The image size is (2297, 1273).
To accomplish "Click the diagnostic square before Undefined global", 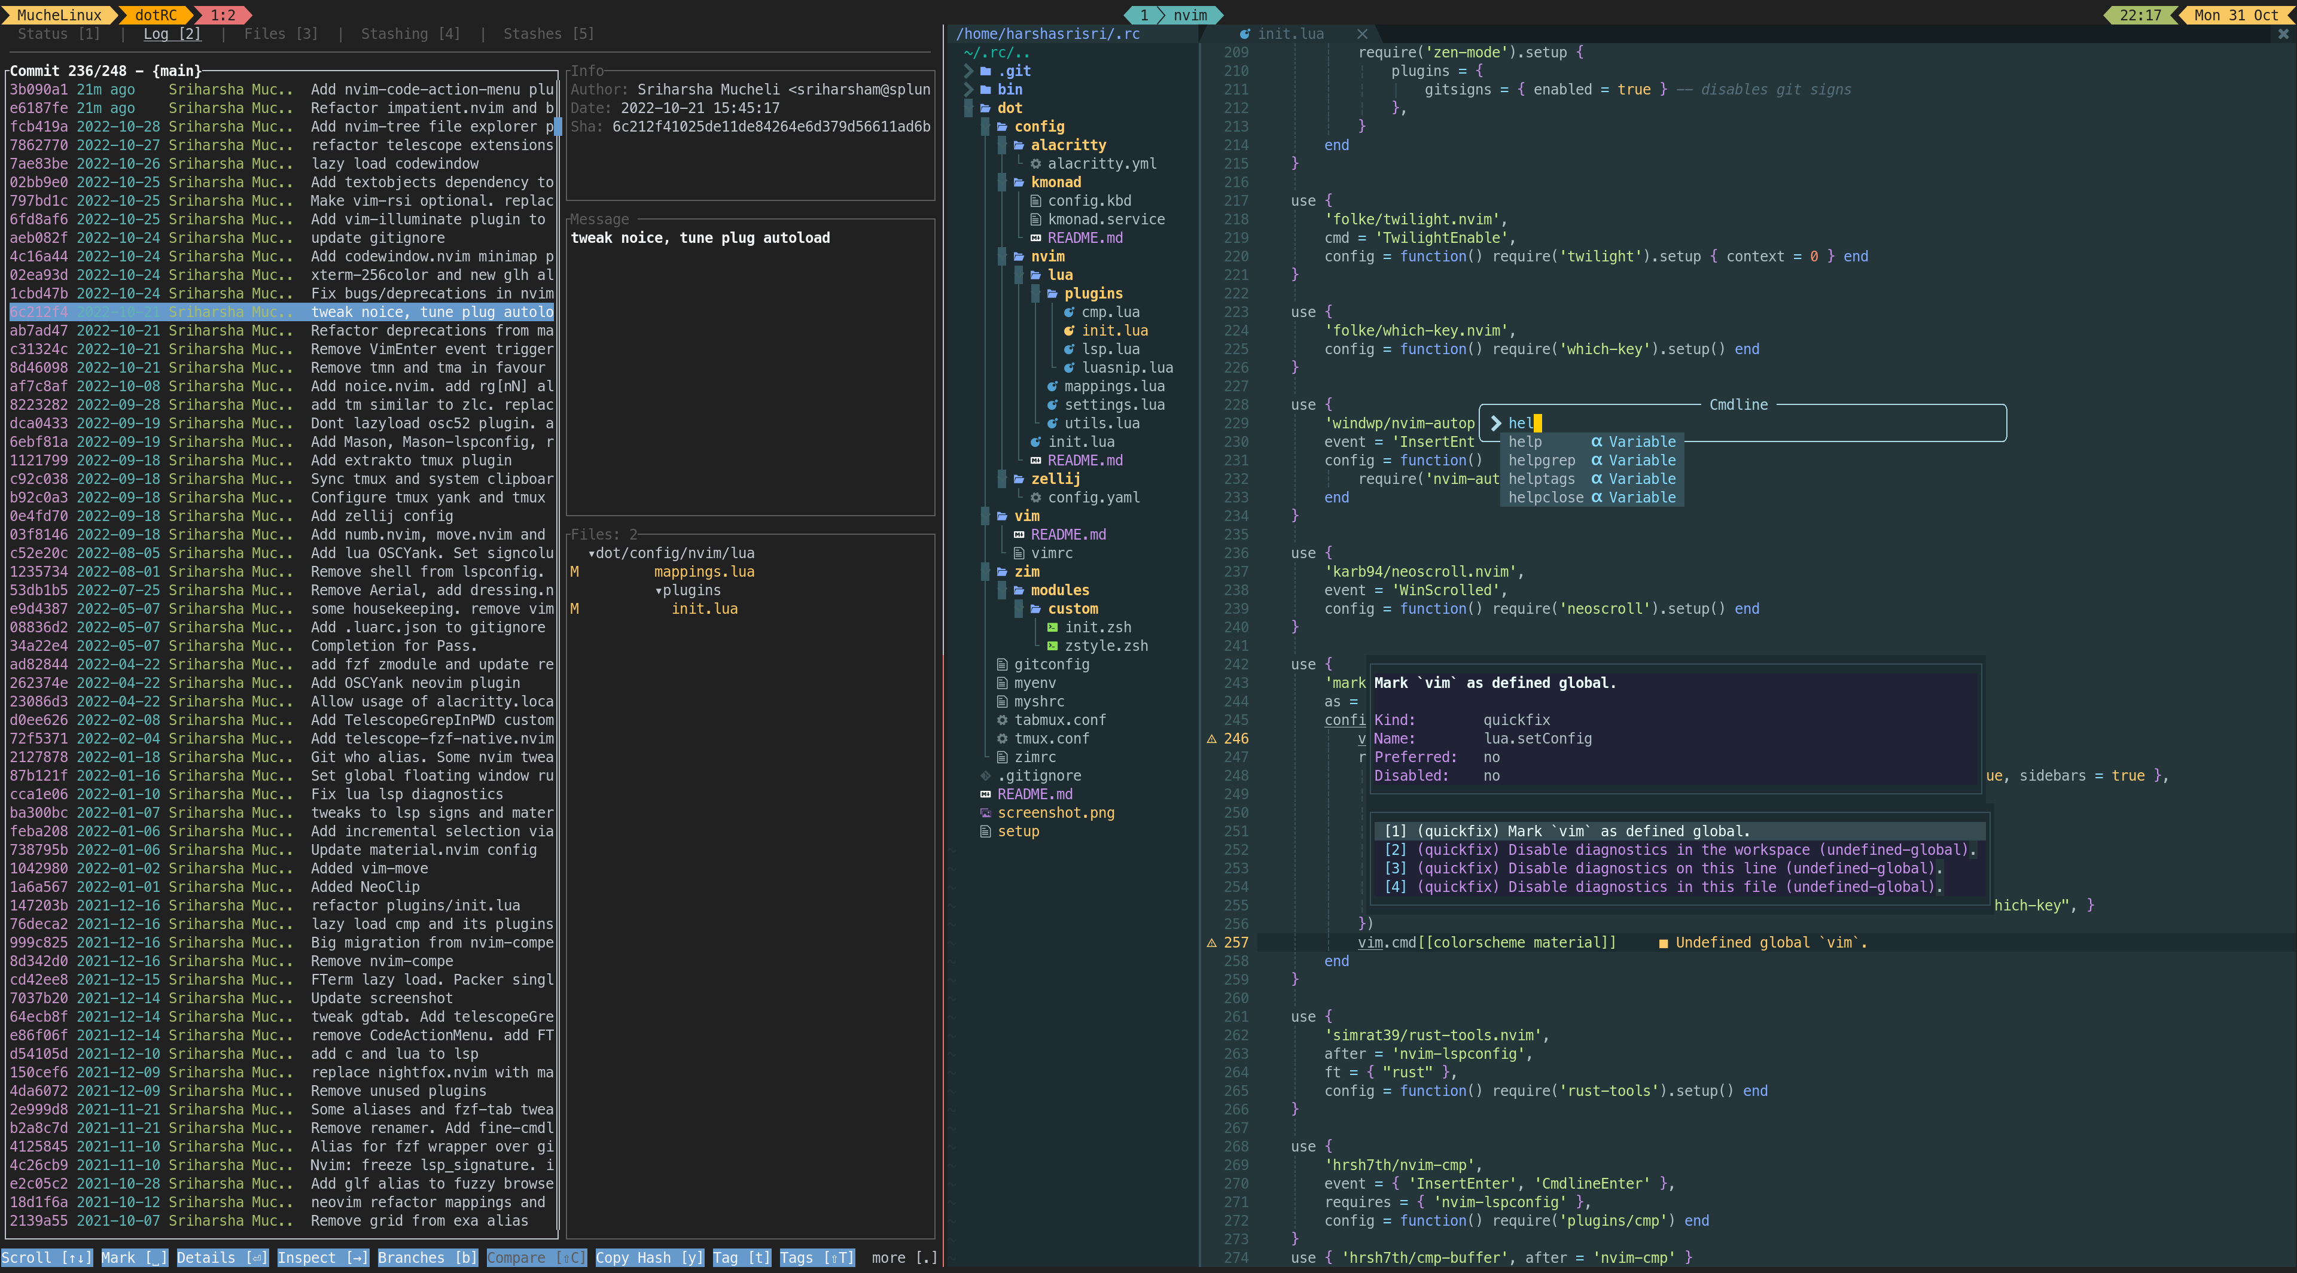I will click(1663, 943).
